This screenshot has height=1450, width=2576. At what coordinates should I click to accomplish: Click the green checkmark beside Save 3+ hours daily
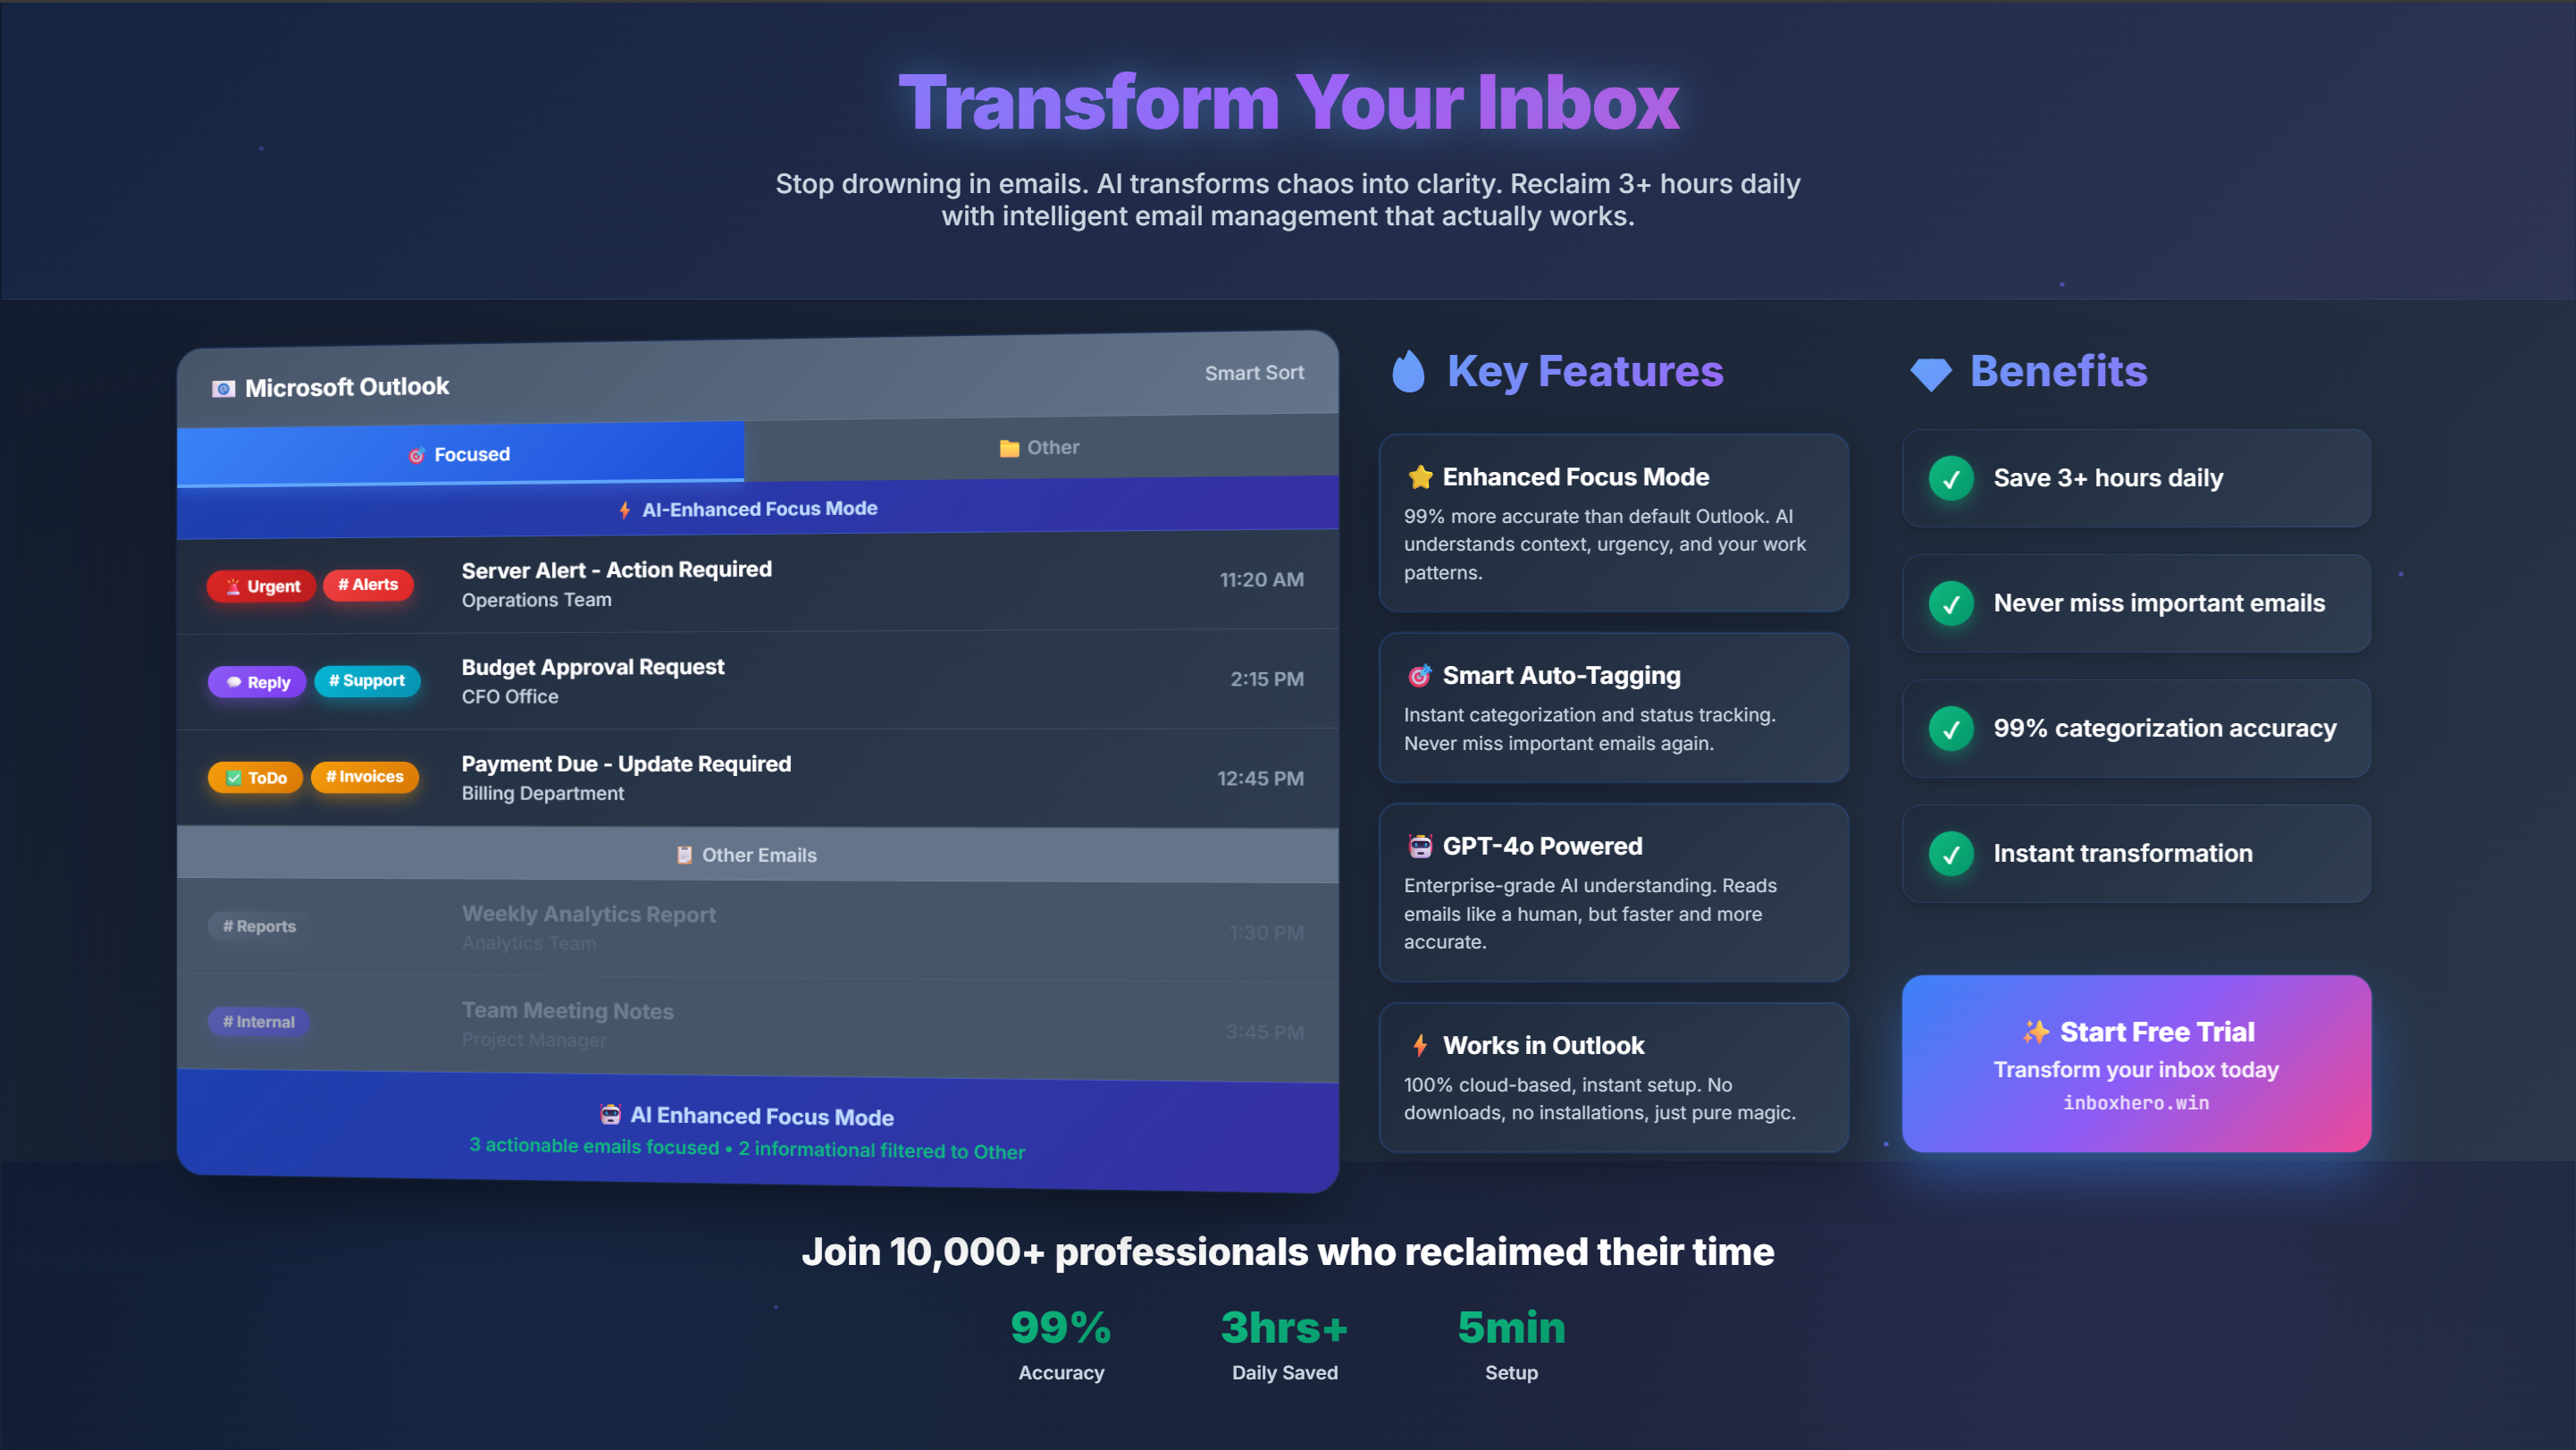click(1950, 478)
